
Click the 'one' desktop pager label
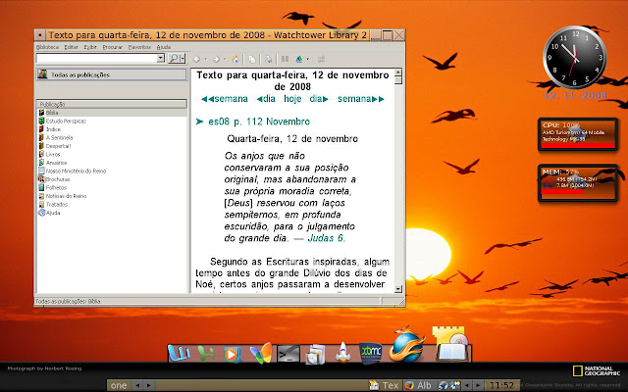119,385
